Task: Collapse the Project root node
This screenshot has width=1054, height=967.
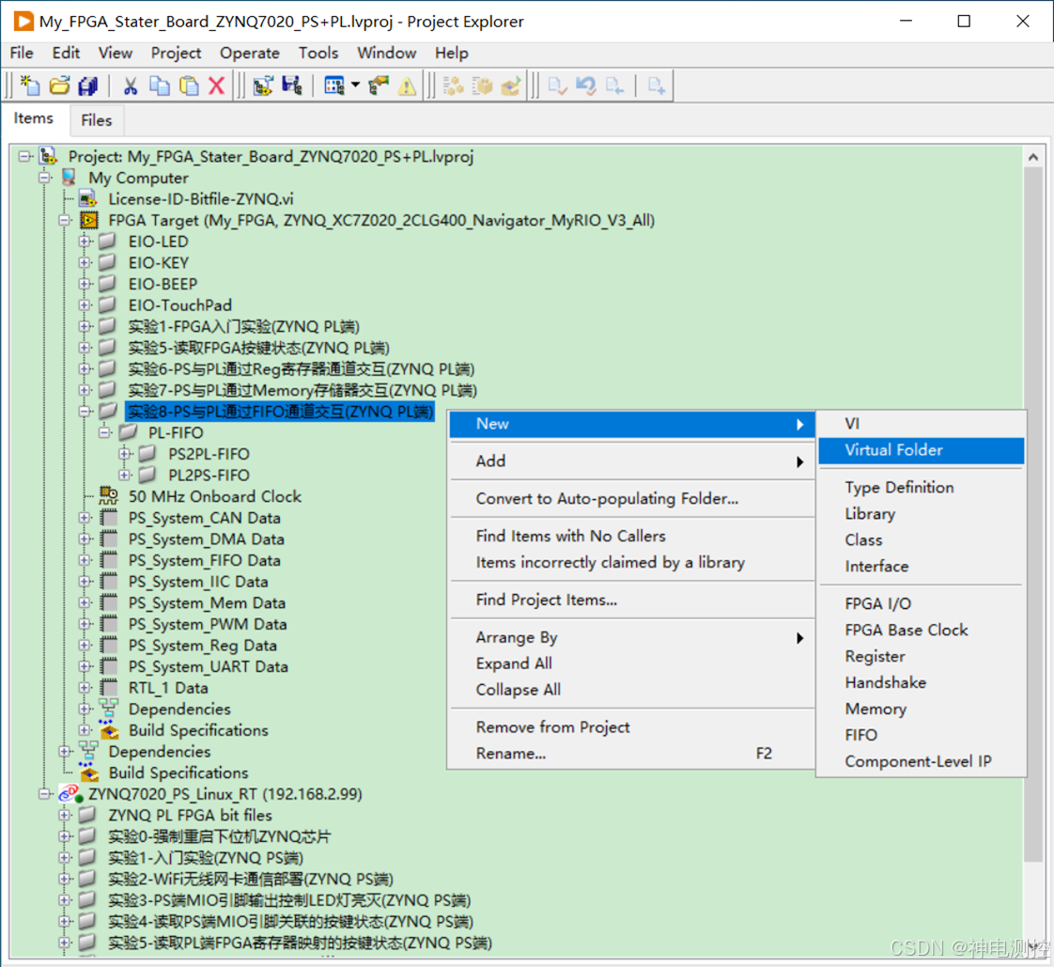Action: 24,156
